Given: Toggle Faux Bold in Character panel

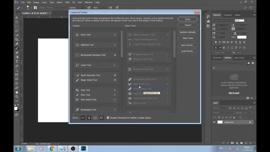Looking at the screenshot, I should click(x=216, y=42).
